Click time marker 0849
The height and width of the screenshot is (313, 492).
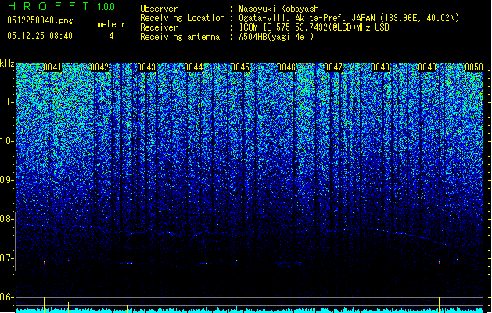(427, 67)
